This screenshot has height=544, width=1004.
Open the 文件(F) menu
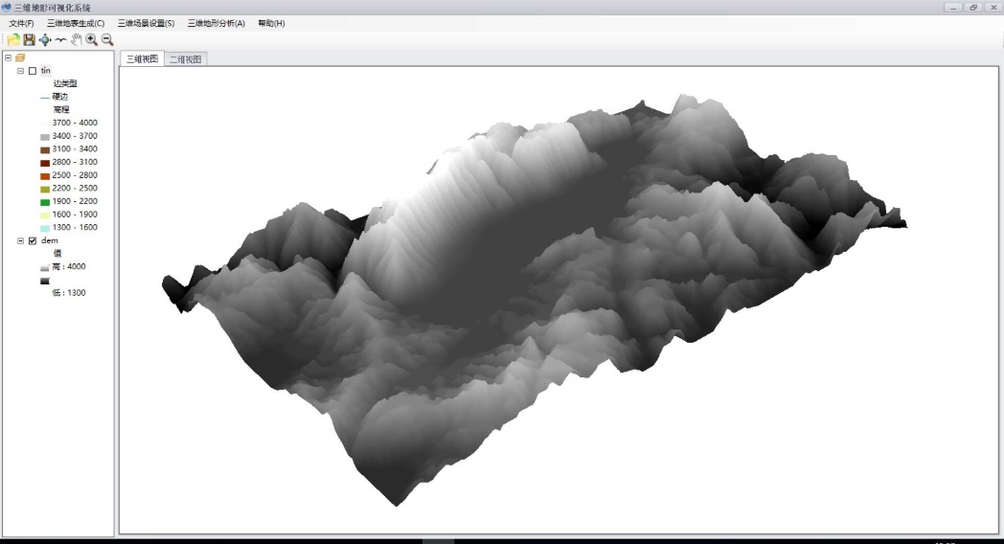tap(21, 23)
